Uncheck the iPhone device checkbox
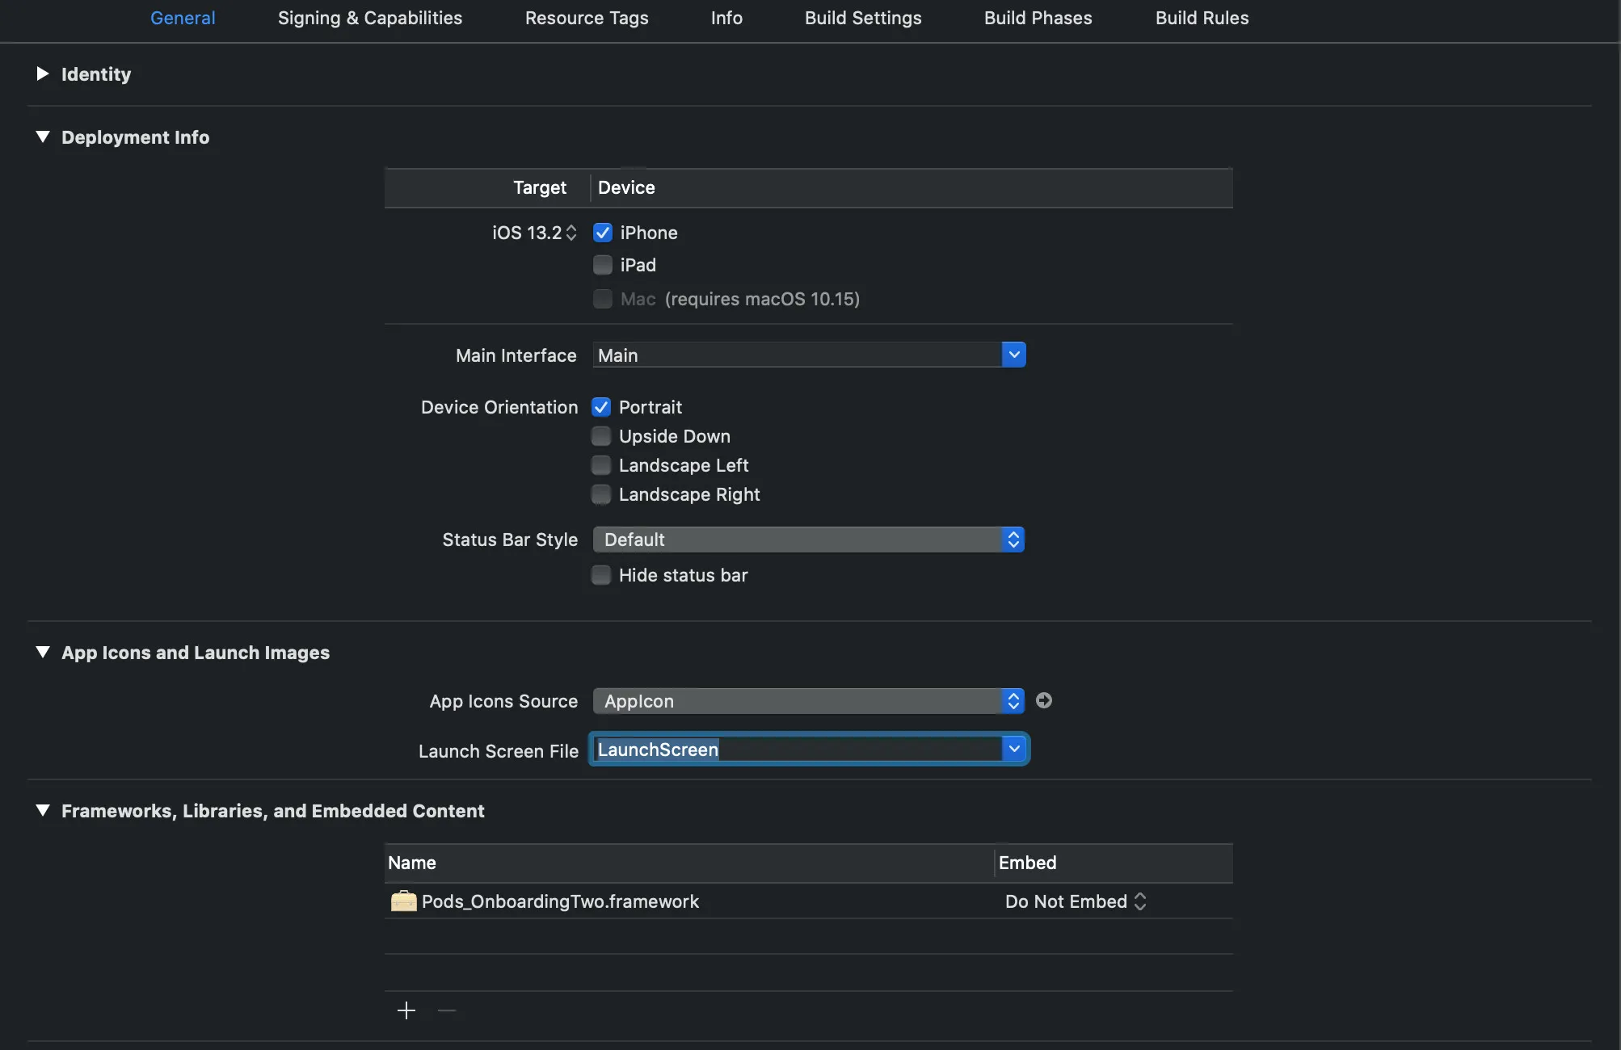This screenshot has height=1050, width=1621. pos(603,233)
